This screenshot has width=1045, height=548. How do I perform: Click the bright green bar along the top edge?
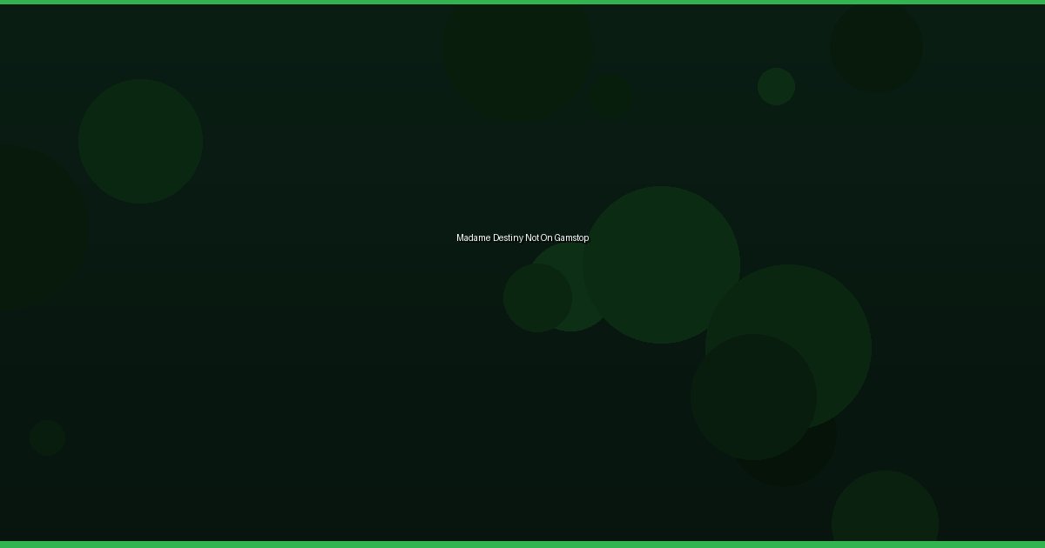(x=522, y=2)
